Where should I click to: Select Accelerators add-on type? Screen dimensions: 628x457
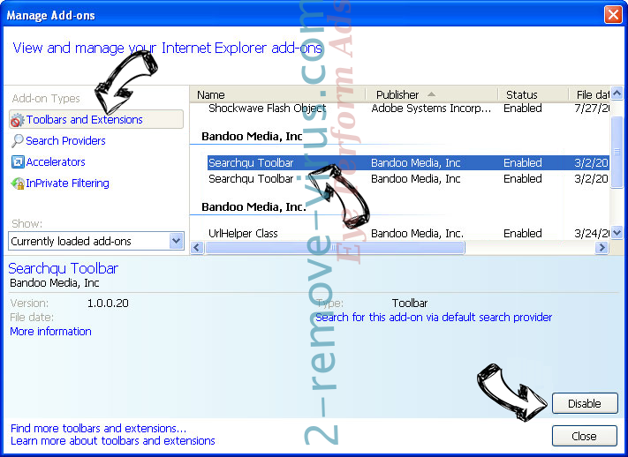point(56,162)
